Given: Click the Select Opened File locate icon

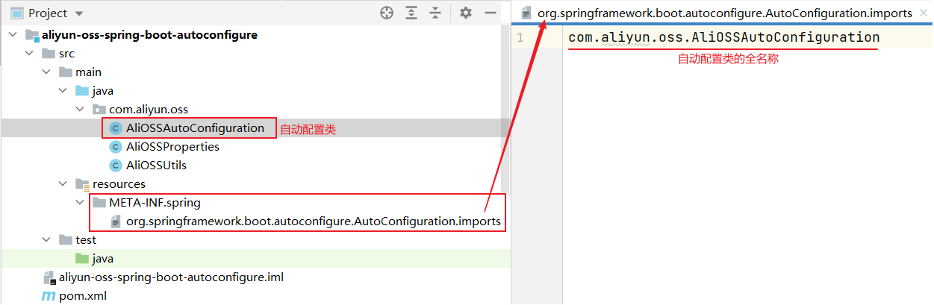Looking at the screenshot, I should (386, 13).
